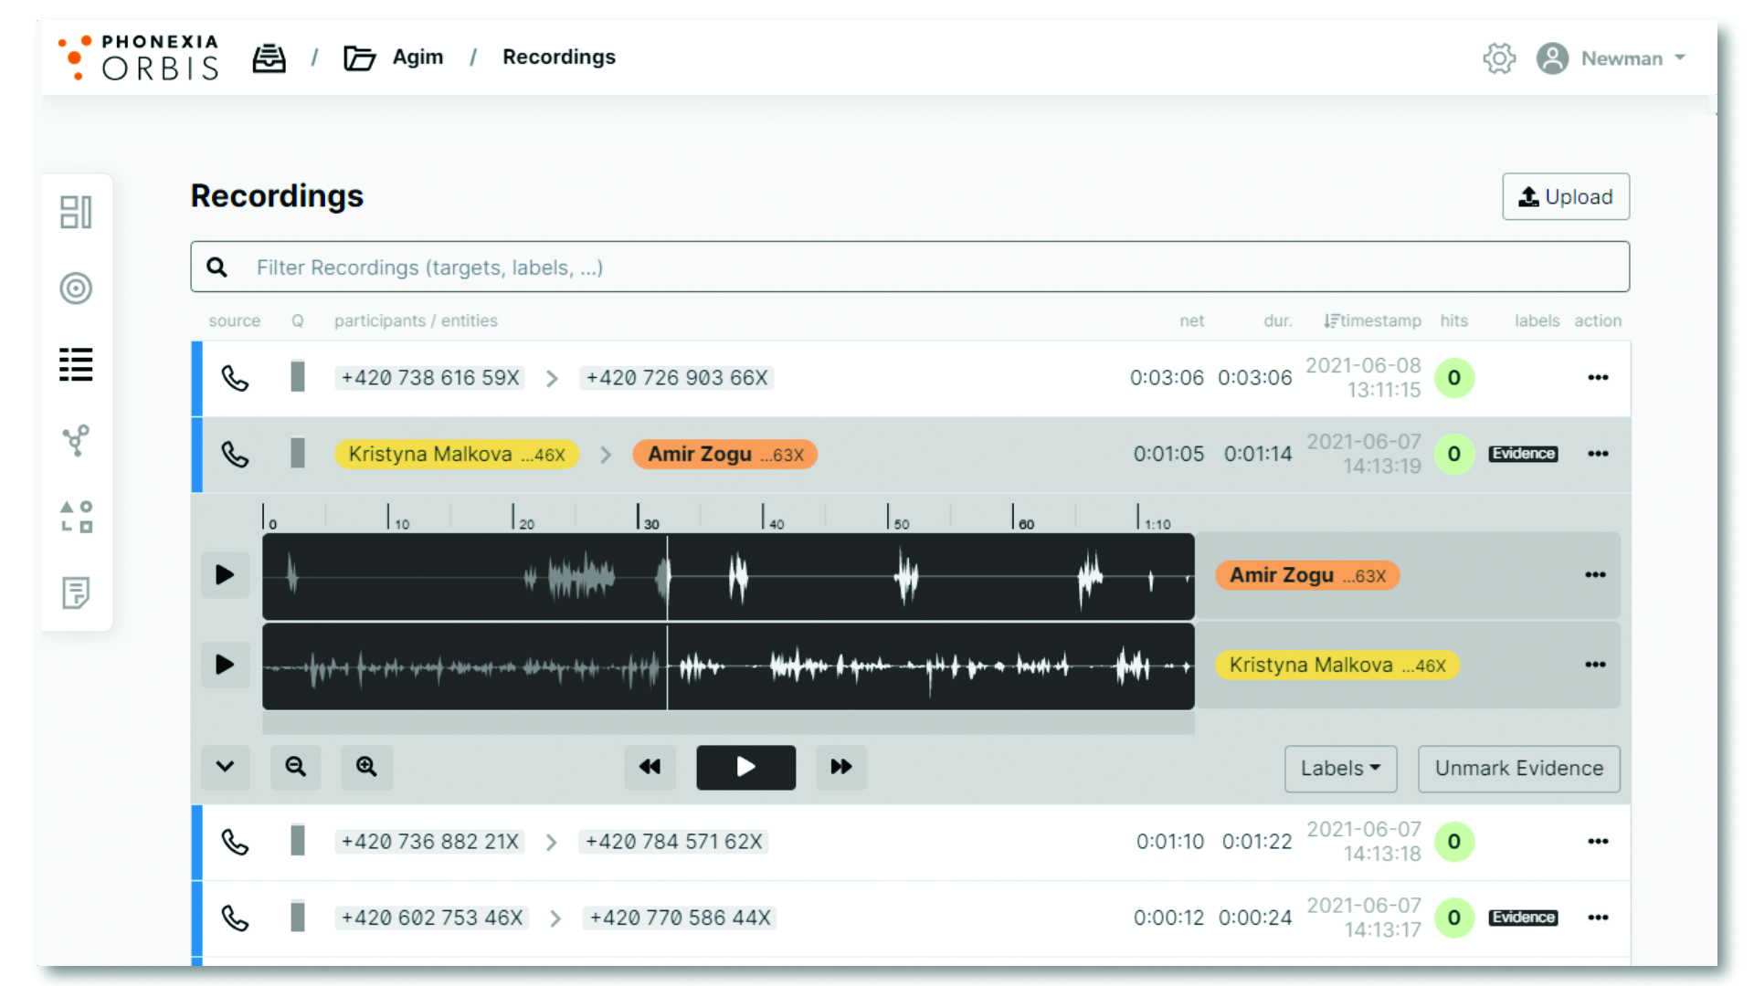Unmark Evidence for this recording
The height and width of the screenshot is (986, 1754).
1518,769
